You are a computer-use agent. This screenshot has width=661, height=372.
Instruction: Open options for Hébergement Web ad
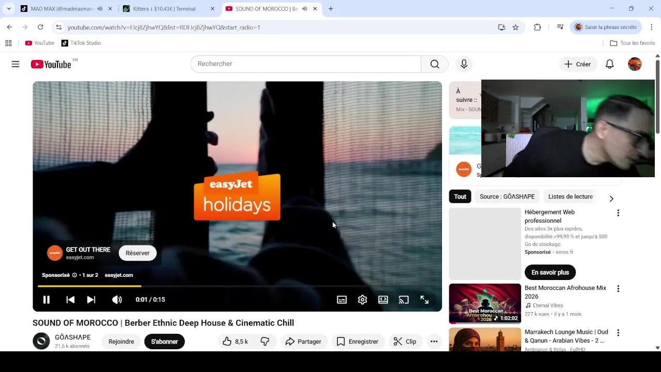point(618,213)
